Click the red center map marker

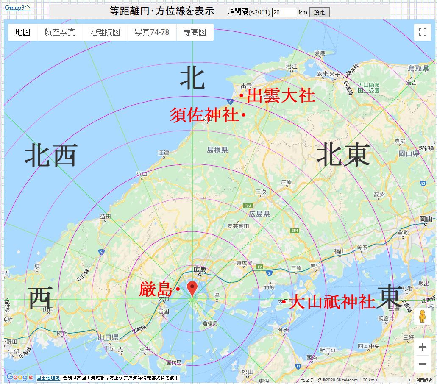[192, 290]
